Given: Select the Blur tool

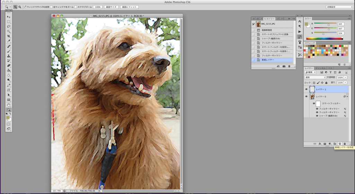Looking at the screenshot, I should tap(9, 75).
